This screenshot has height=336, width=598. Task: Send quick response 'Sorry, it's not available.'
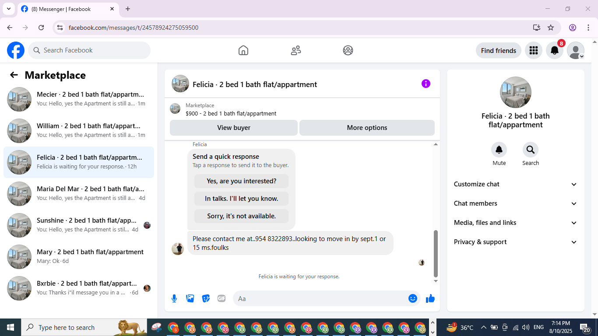241,216
